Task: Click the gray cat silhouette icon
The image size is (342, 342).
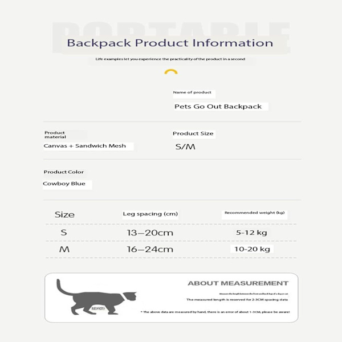Action: [x=96, y=297]
